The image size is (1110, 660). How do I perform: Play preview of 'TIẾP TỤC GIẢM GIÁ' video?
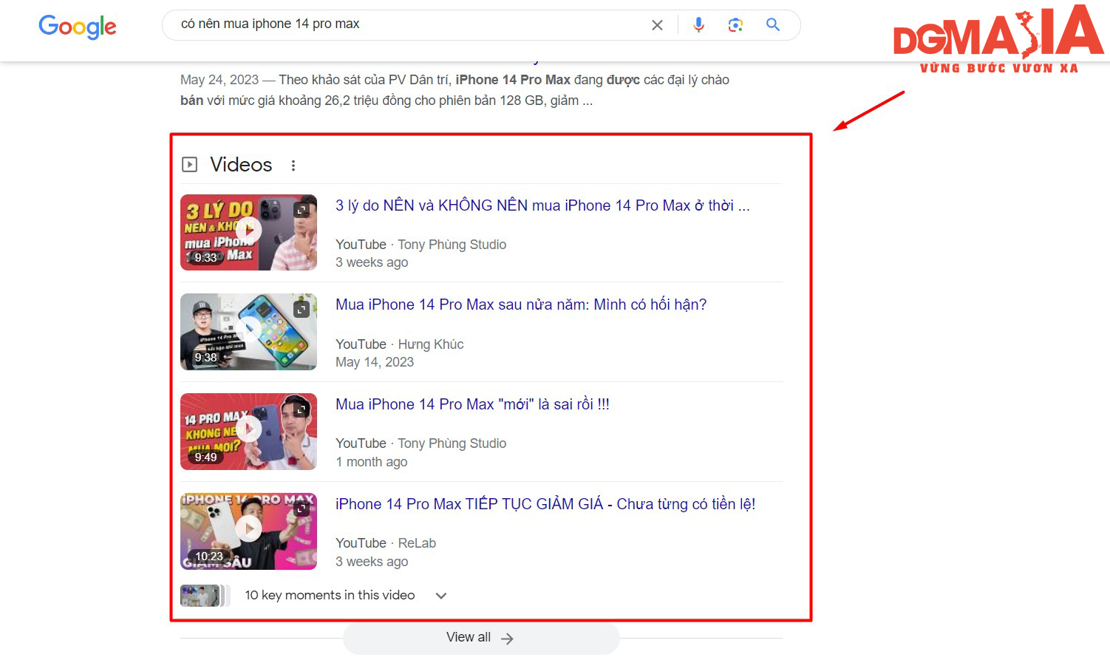[x=249, y=528]
